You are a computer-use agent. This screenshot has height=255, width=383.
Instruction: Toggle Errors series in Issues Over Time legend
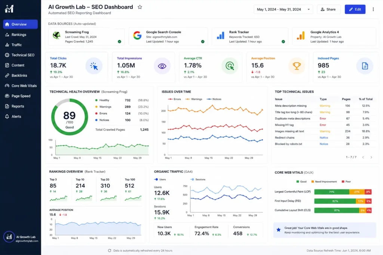click(174, 99)
